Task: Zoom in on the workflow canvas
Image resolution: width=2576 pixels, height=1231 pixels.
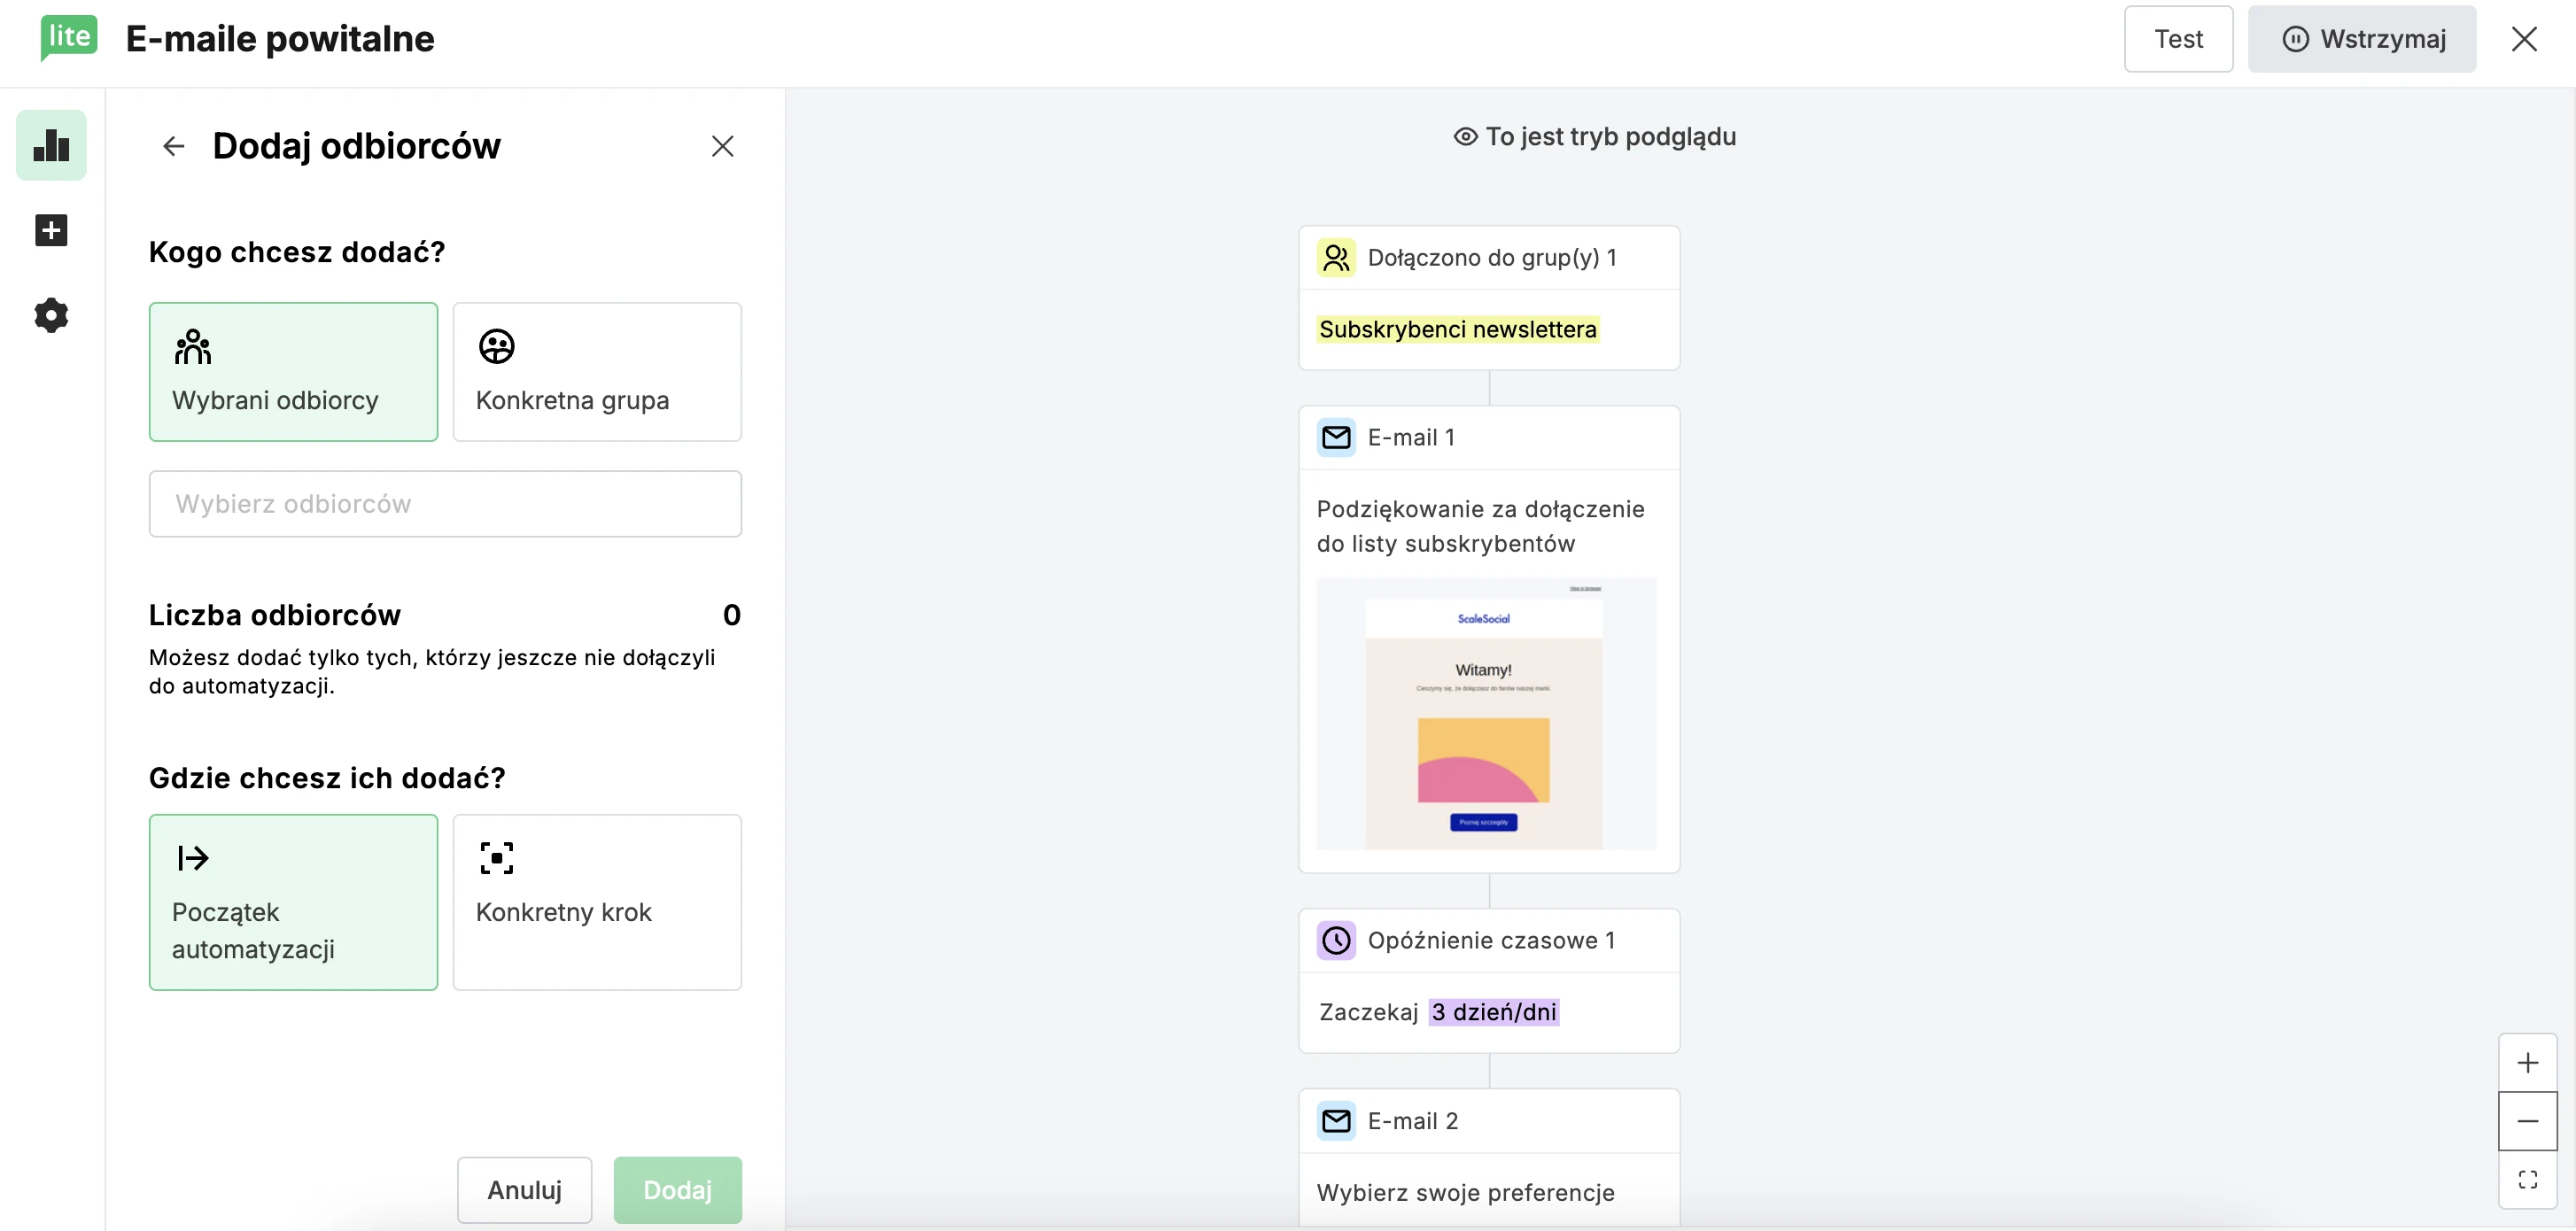Action: [x=2528, y=1061]
